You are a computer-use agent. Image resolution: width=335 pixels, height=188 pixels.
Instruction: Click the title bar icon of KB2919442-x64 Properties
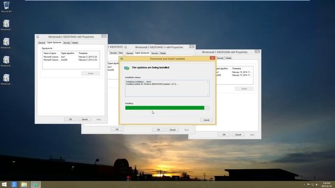pyautogui.click(x=38, y=37)
